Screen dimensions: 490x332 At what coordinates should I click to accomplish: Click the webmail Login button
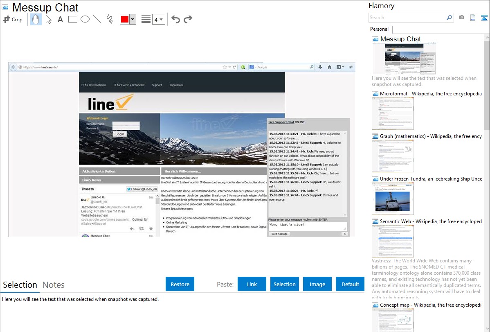click(x=120, y=134)
